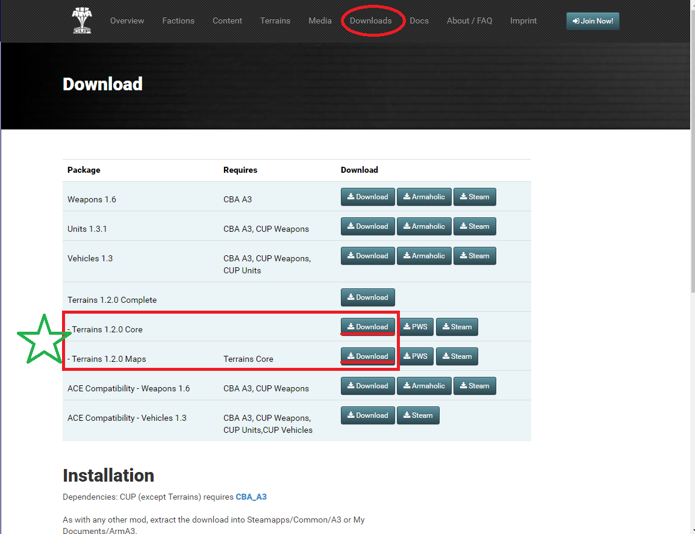Go to the Factions page
Viewport: 695px width, 534px height.
(x=178, y=21)
